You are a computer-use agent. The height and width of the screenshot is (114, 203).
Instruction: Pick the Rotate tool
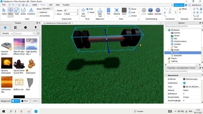click(23, 11)
